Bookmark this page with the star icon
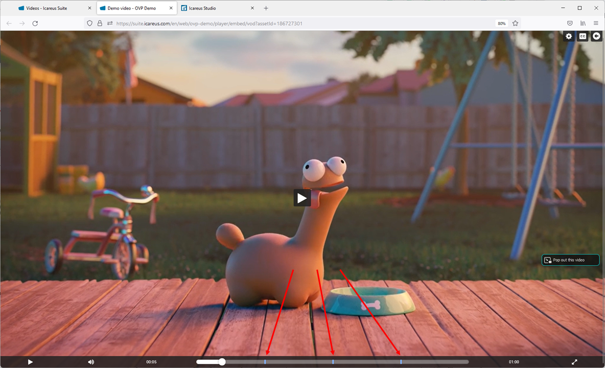Image resolution: width=605 pixels, height=368 pixels. 516,24
